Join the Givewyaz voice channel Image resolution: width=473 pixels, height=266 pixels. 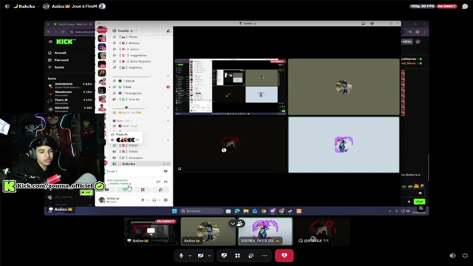pyautogui.click(x=140, y=158)
